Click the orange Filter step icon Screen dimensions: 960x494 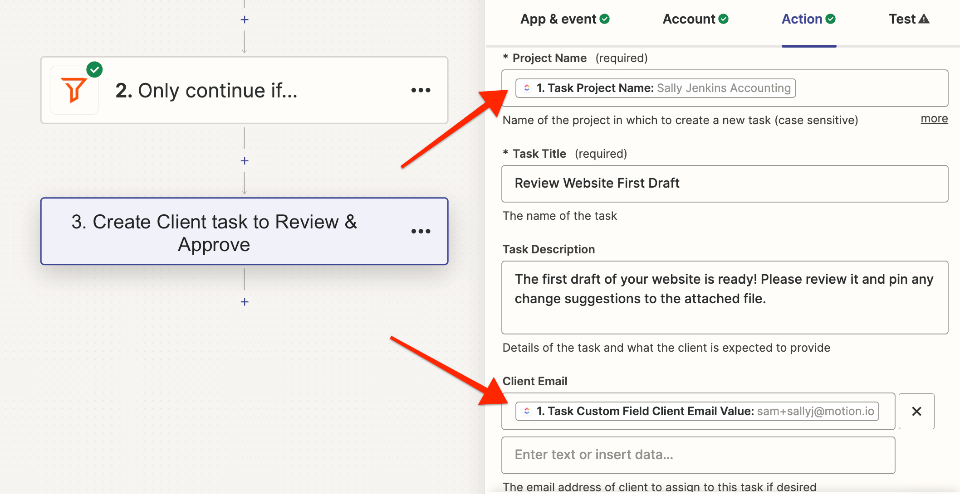click(74, 90)
